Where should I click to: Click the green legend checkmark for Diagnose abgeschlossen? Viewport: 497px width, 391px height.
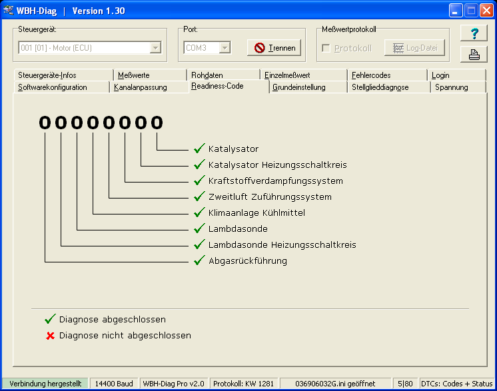pyautogui.click(x=50, y=320)
